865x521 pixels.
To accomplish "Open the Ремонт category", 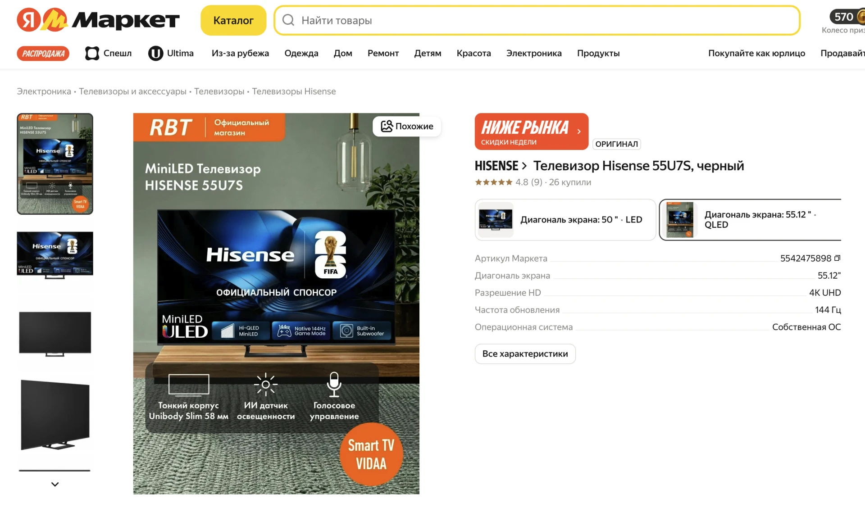I will [x=383, y=53].
